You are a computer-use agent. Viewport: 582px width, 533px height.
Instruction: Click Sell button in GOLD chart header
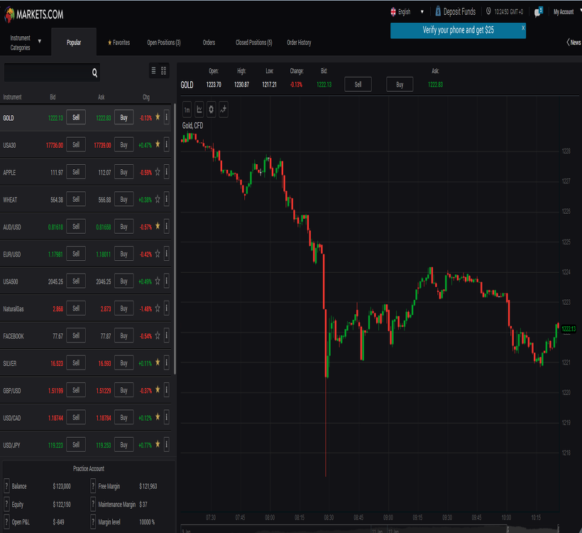[x=358, y=85]
